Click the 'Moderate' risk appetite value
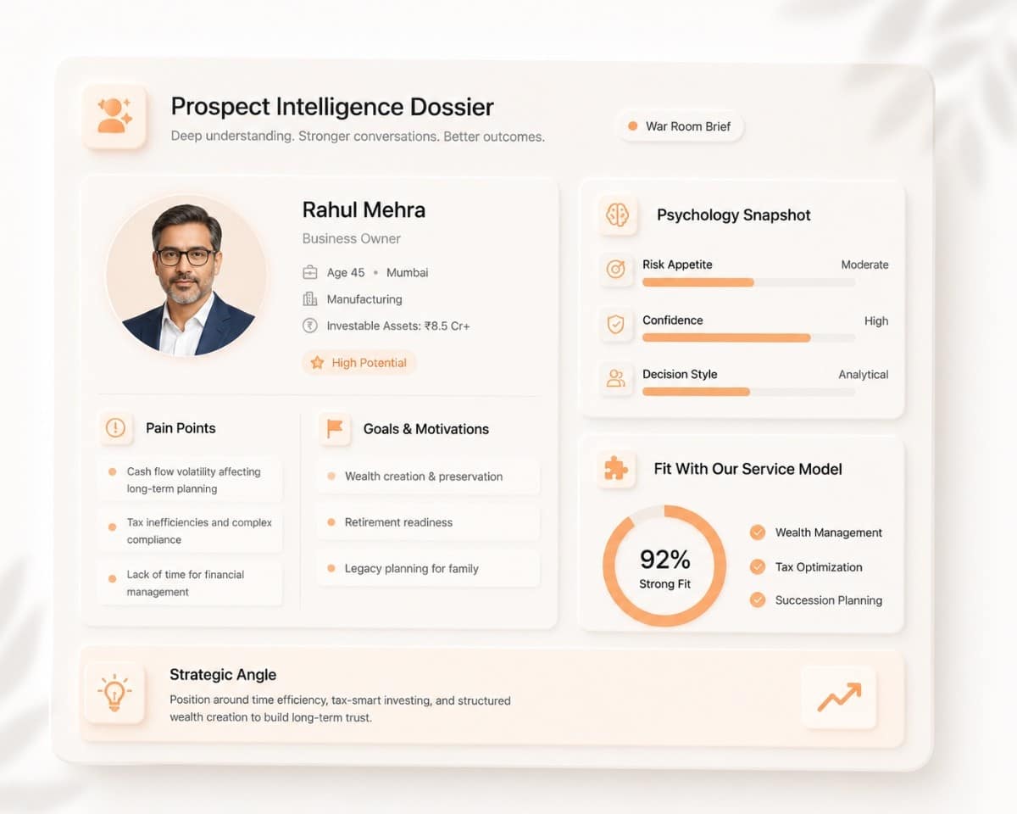Screen dimensions: 1017x814 click(x=864, y=265)
